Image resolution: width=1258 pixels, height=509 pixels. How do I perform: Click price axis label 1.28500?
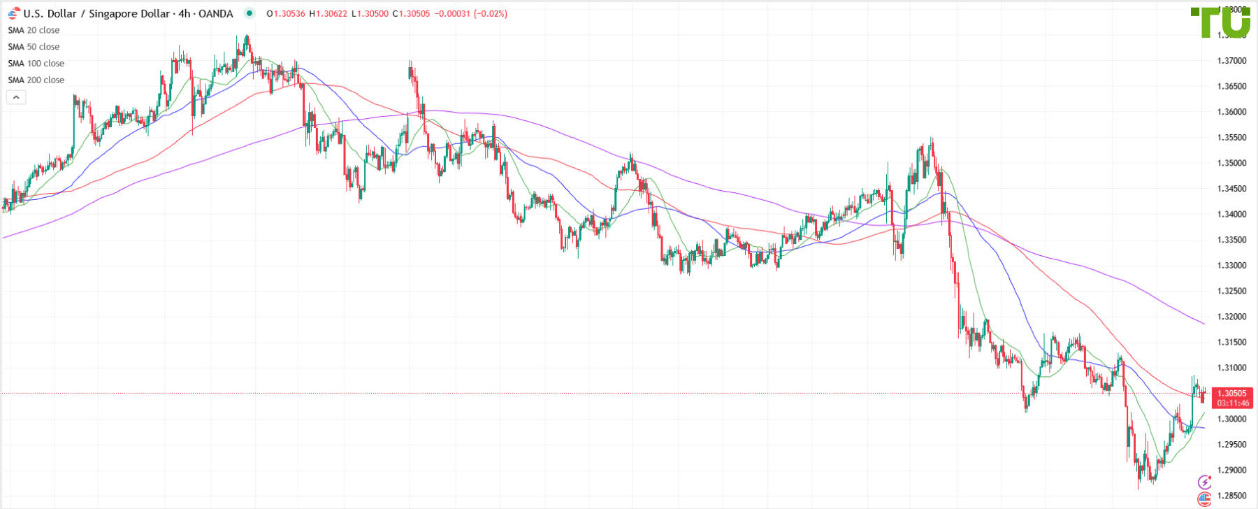(1232, 496)
